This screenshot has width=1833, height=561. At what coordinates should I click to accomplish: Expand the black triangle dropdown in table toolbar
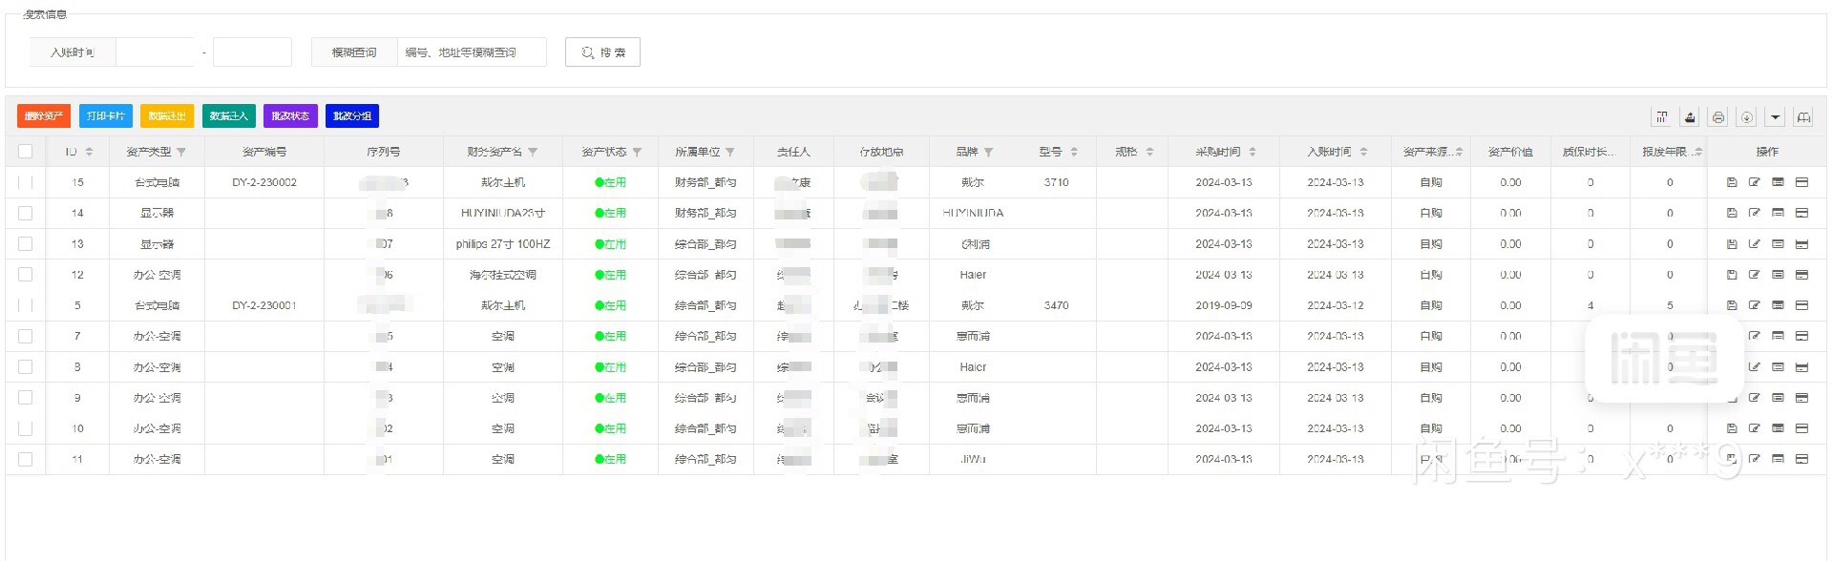1775,116
